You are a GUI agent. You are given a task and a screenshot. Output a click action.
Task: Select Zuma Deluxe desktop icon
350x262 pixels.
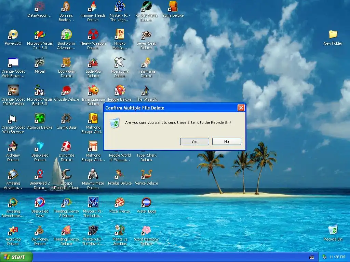173,9
